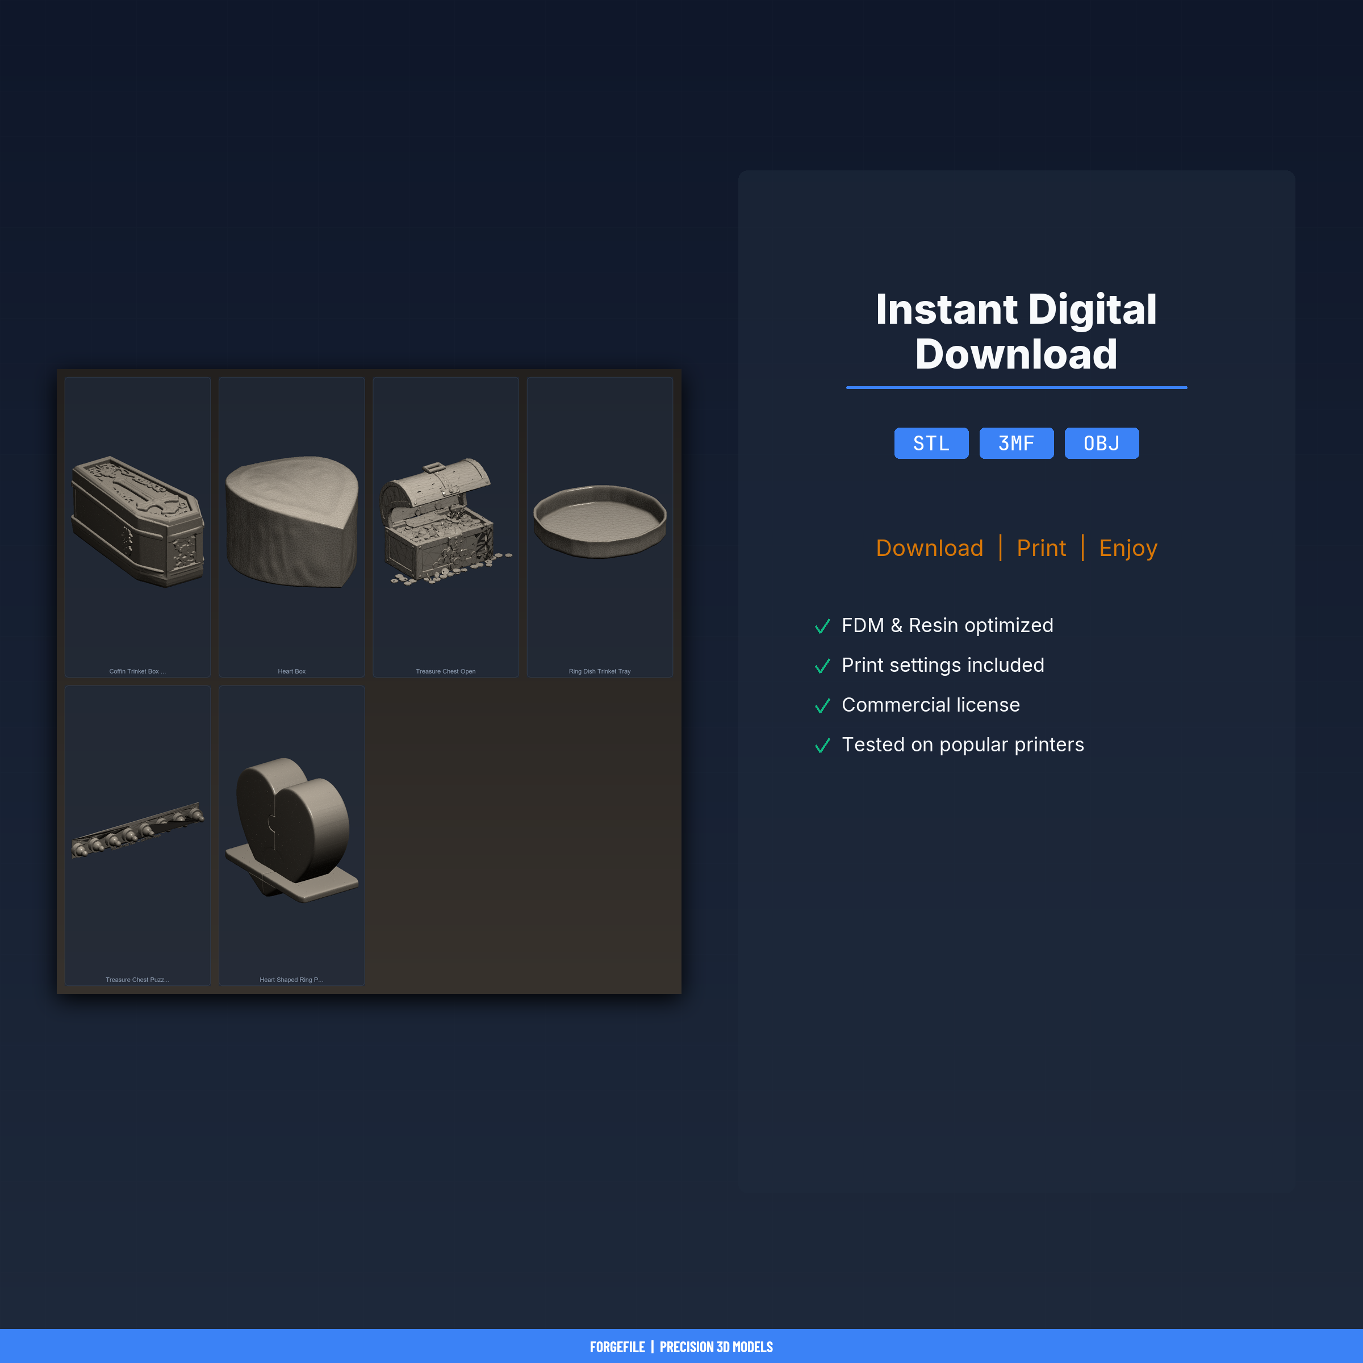This screenshot has width=1363, height=1363.
Task: Click the STL format badge
Action: coord(931,443)
